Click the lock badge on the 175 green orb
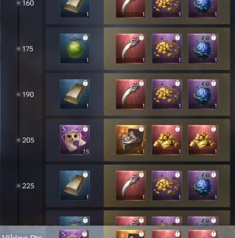The height and width of the screenshot is (238, 235). point(85,37)
